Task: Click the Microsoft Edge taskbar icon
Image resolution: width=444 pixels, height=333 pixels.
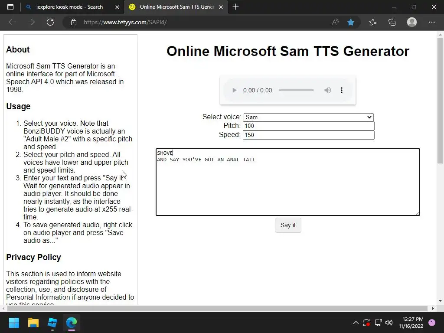Action: tap(72, 323)
